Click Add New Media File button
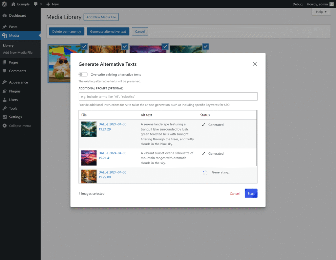Image resolution: width=336 pixels, height=260 pixels. (x=101, y=17)
